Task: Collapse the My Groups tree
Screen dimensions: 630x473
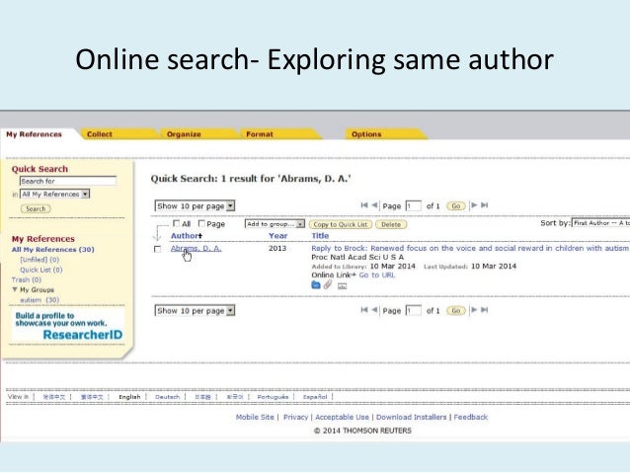Action: (x=15, y=289)
